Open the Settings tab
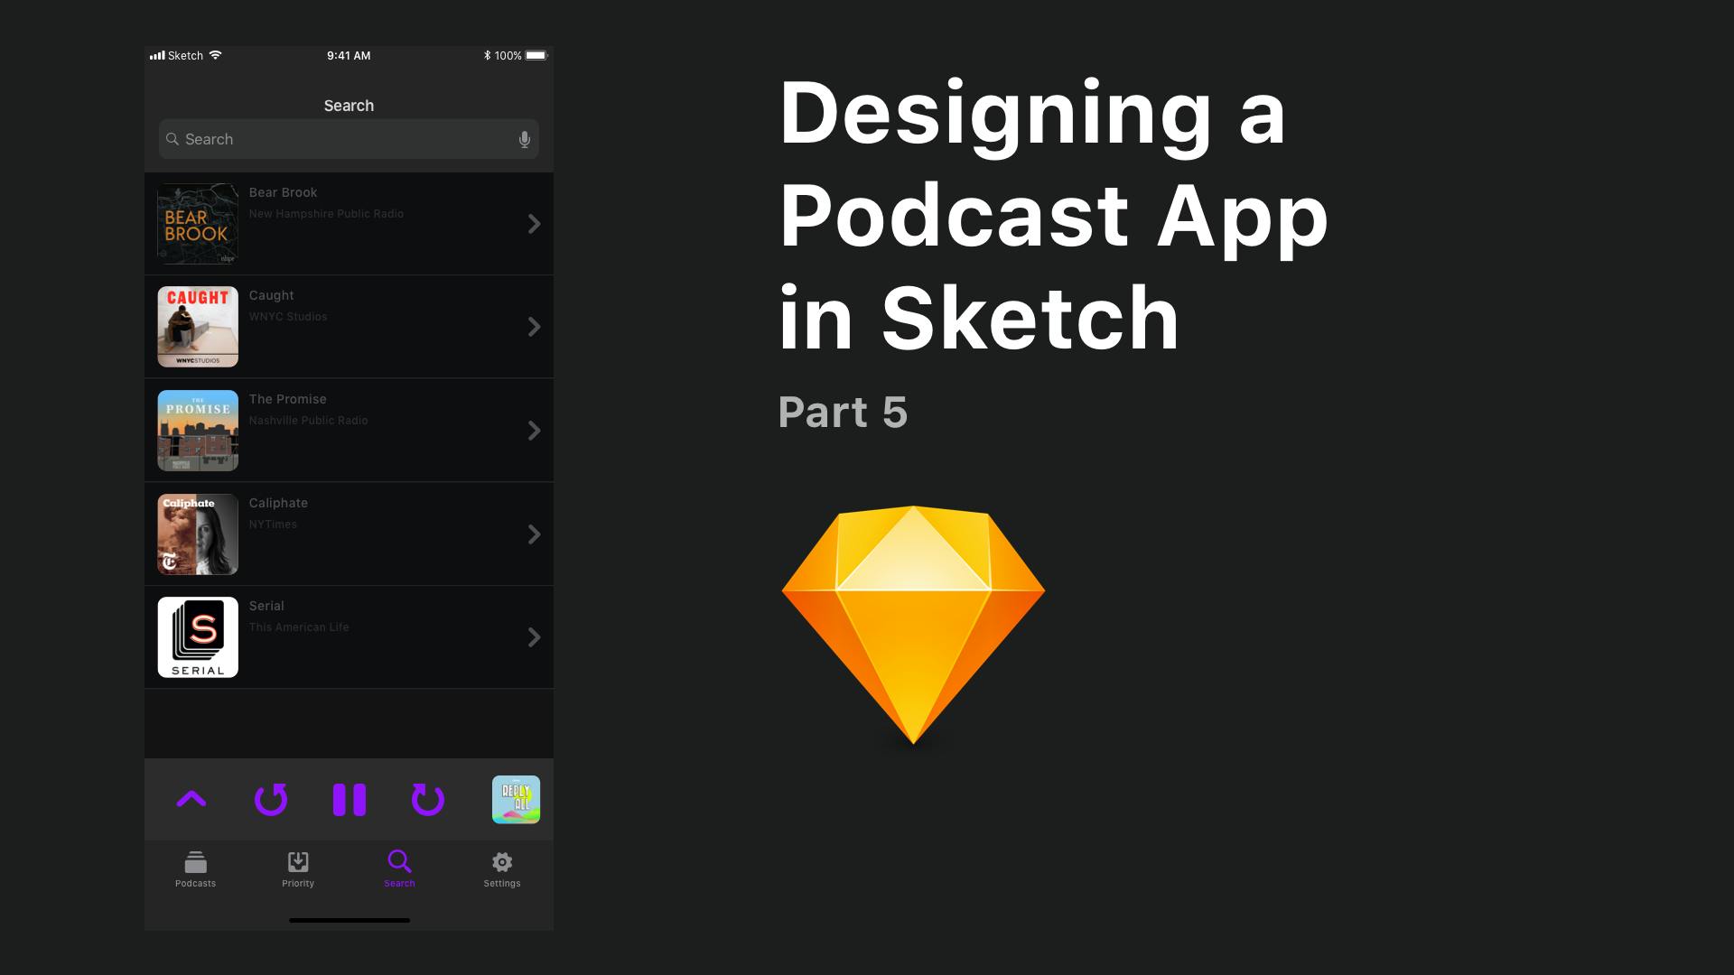 (x=502, y=870)
